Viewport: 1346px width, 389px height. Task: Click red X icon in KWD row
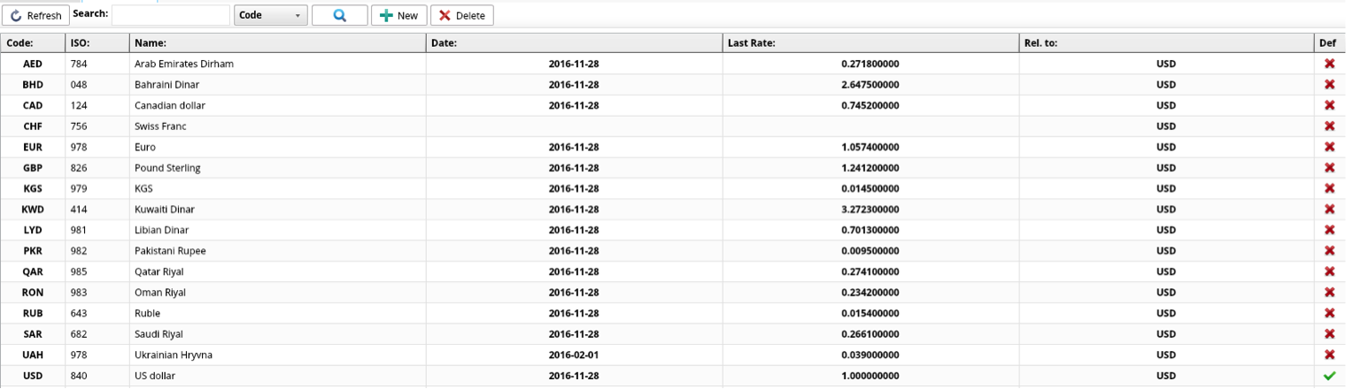[x=1328, y=210]
